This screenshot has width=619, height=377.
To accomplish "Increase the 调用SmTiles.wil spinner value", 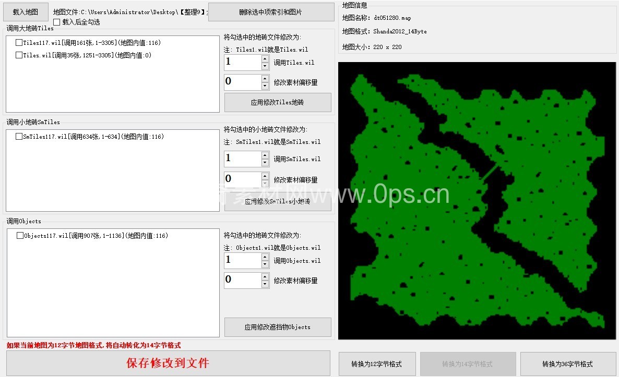I will pos(265,155).
